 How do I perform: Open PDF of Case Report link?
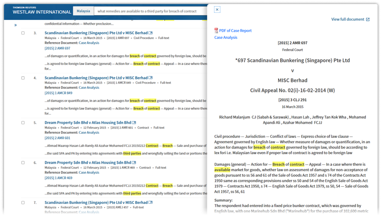[x=235, y=30]
